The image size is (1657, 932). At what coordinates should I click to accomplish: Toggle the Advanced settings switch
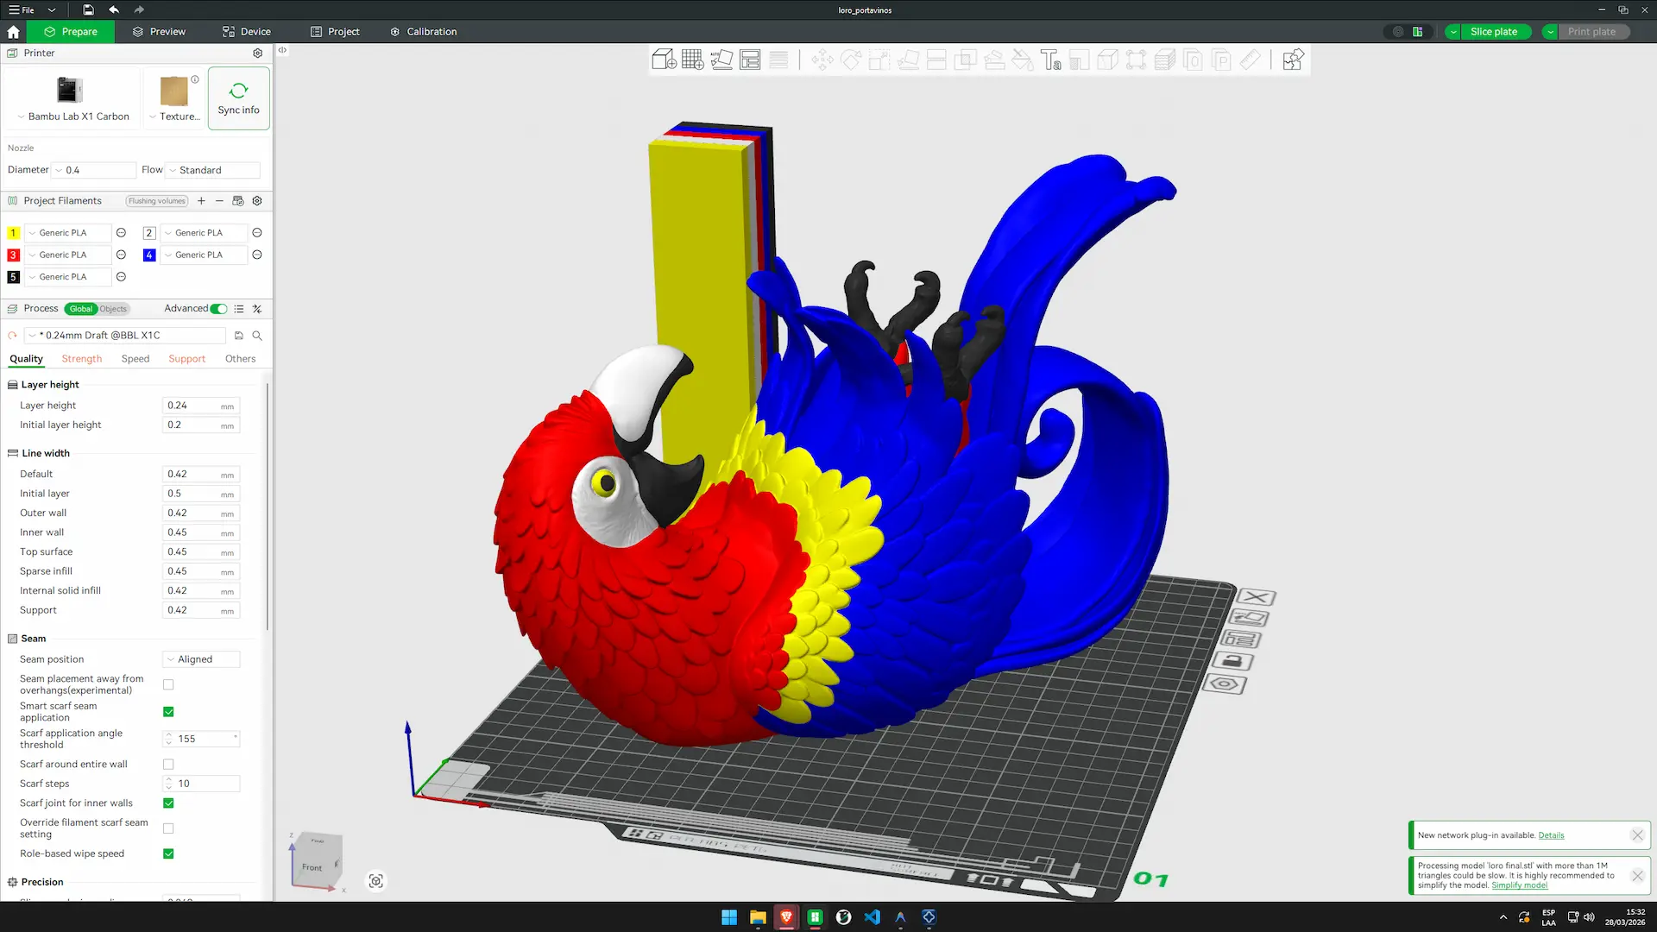(x=219, y=309)
